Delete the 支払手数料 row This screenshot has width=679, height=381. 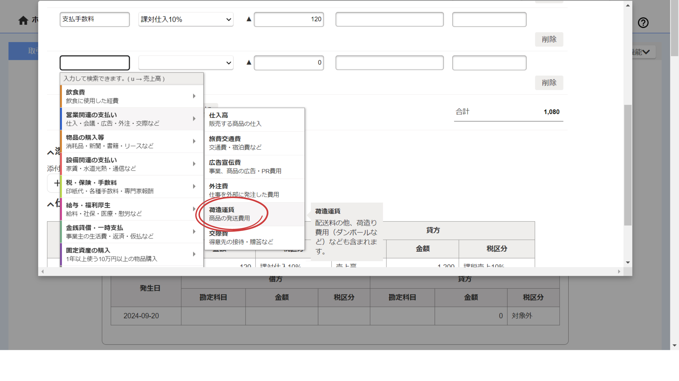coord(549,39)
